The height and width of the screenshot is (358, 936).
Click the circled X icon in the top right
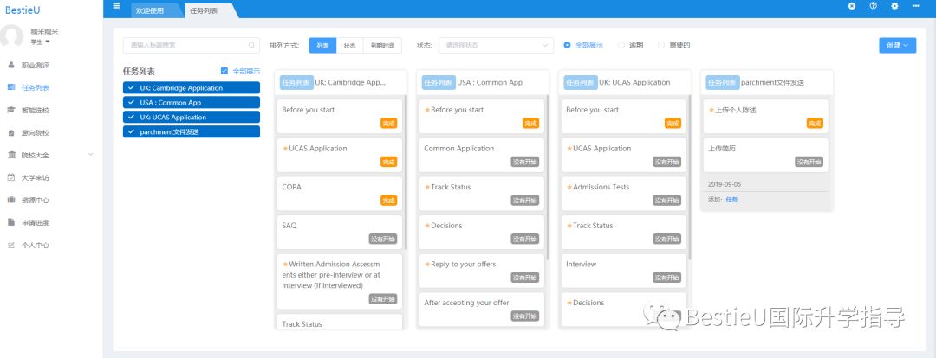[852, 6]
